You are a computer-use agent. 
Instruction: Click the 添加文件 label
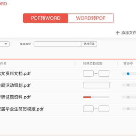[x=128, y=33]
